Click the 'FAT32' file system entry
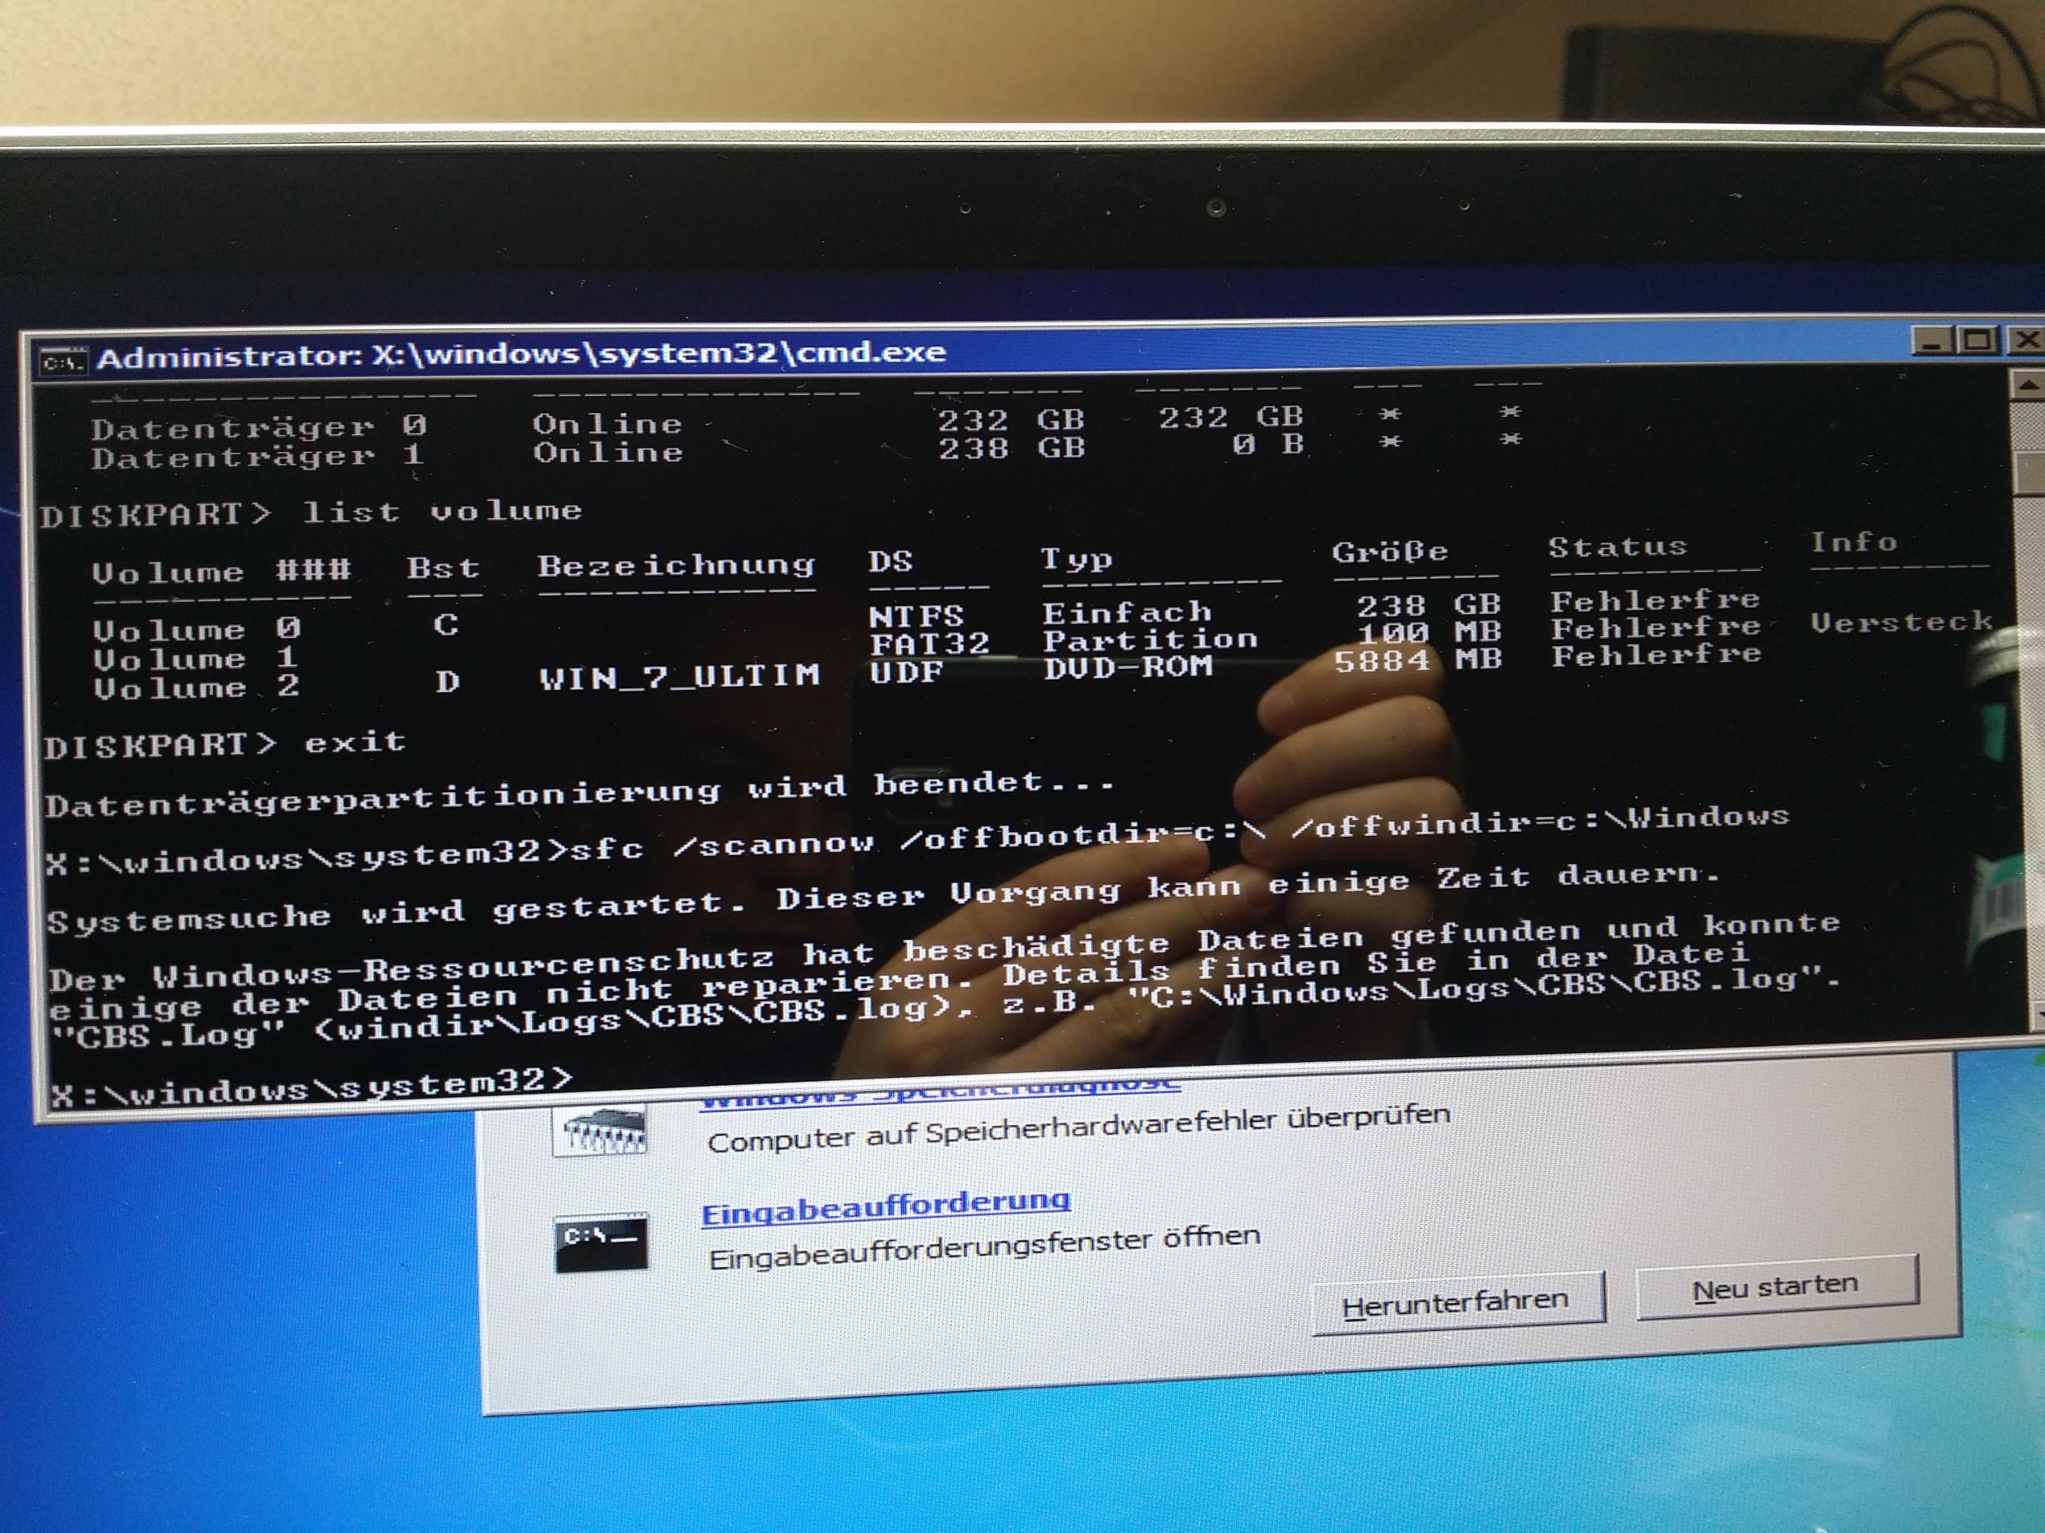Viewport: 2045px width, 1533px height. [929, 643]
